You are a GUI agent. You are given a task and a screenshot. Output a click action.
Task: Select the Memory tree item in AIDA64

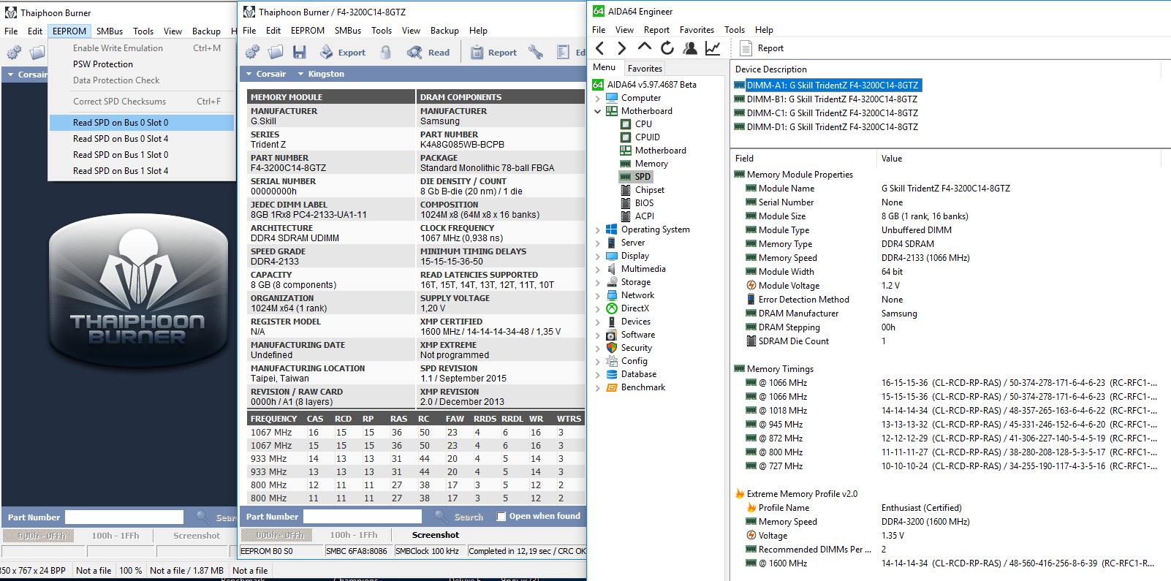point(644,163)
